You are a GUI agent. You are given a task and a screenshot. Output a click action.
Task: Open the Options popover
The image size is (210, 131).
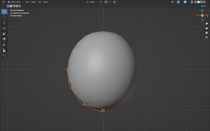click(x=205, y=6)
